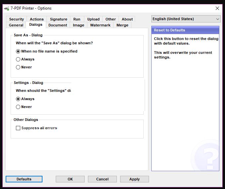Image resolution: width=225 pixels, height=189 pixels.
Task: Open the Merge tab
Action: tap(122, 25)
